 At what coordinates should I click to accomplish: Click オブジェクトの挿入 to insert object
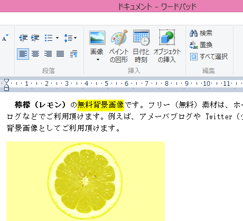[167, 47]
